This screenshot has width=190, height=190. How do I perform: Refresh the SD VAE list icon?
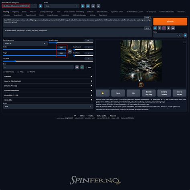(83, 6)
